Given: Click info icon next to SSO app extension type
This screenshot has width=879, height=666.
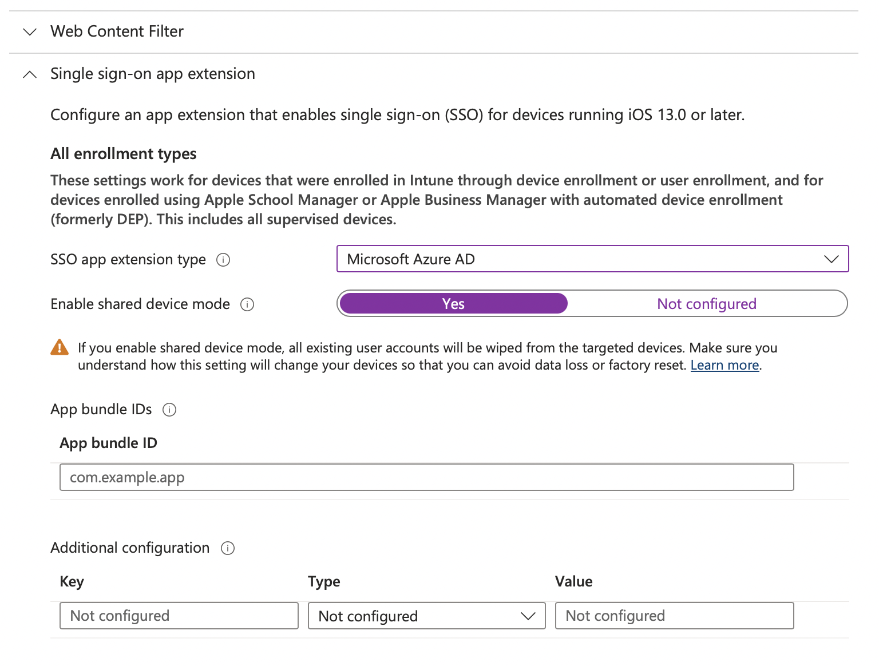Looking at the screenshot, I should 223,260.
